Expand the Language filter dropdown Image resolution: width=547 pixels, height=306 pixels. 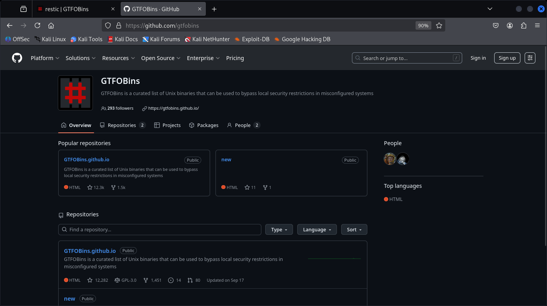click(316, 229)
